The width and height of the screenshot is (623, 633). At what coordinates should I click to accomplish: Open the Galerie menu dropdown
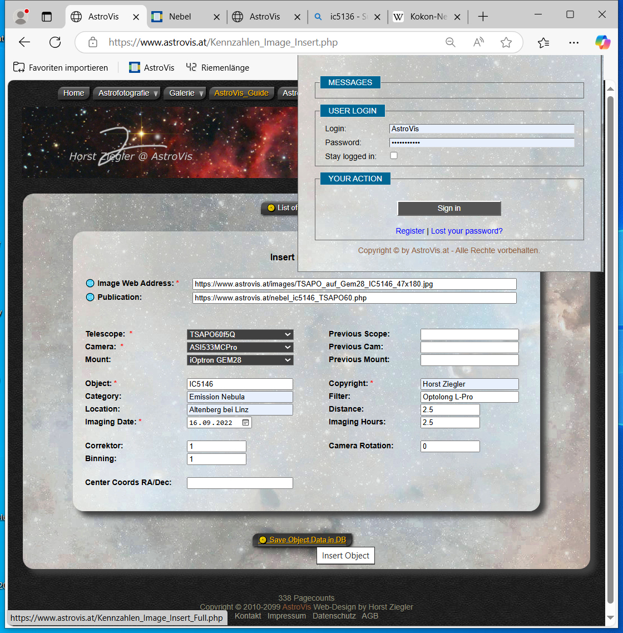pyautogui.click(x=185, y=93)
